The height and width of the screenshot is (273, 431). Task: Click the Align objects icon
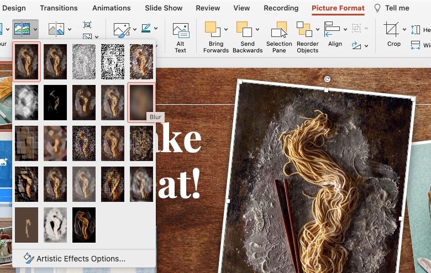tap(333, 29)
